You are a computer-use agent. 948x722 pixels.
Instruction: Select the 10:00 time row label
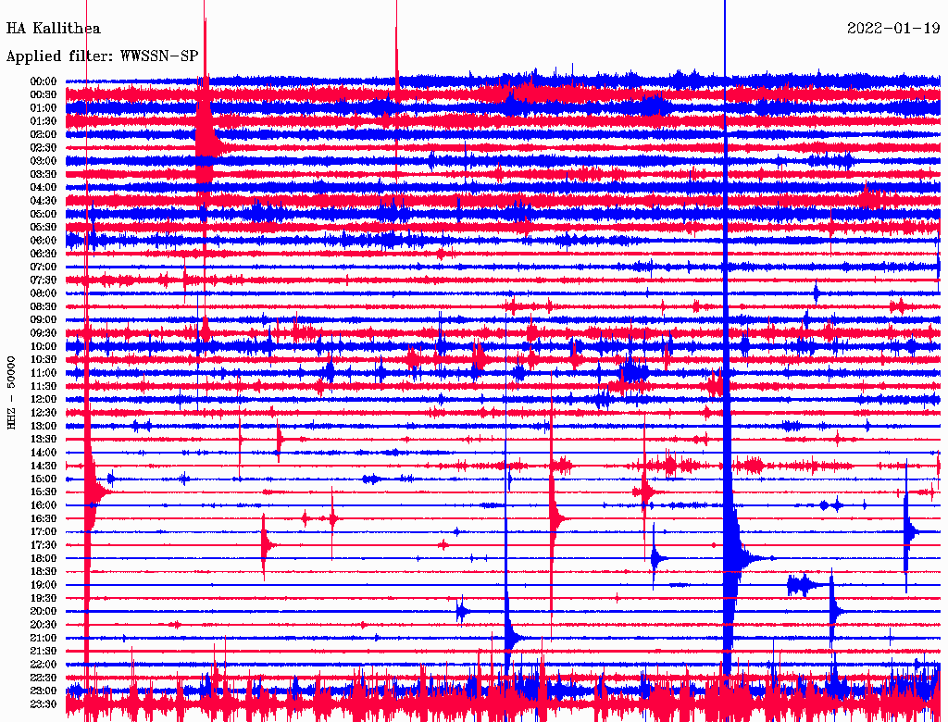point(44,346)
